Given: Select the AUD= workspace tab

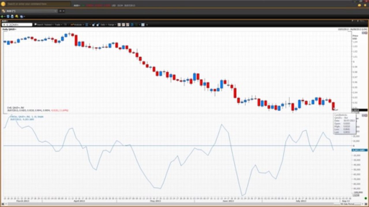Looking at the screenshot, I should [29, 11].
